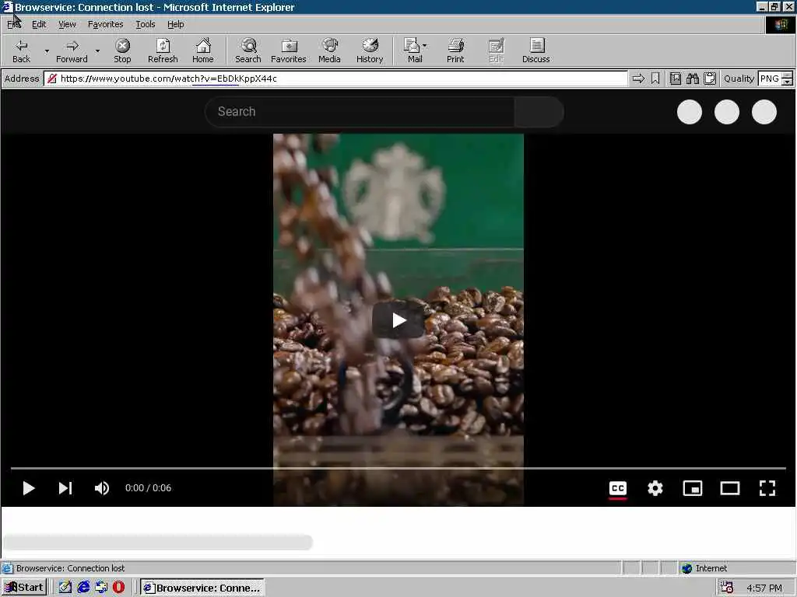Stop loading with the Stop button
797x597 pixels.
[122, 51]
